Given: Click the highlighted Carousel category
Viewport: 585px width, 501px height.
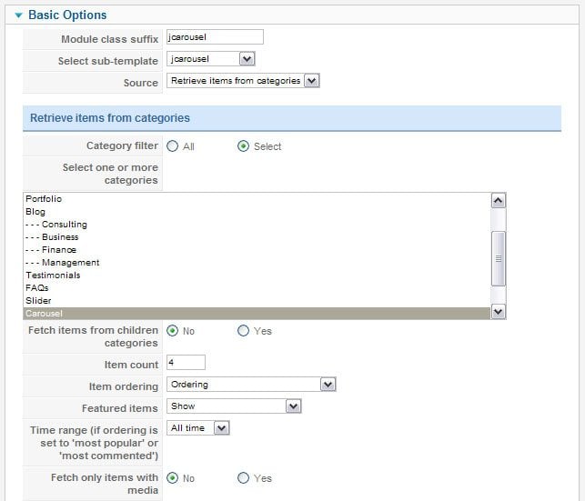Looking at the screenshot, I should coord(45,314).
